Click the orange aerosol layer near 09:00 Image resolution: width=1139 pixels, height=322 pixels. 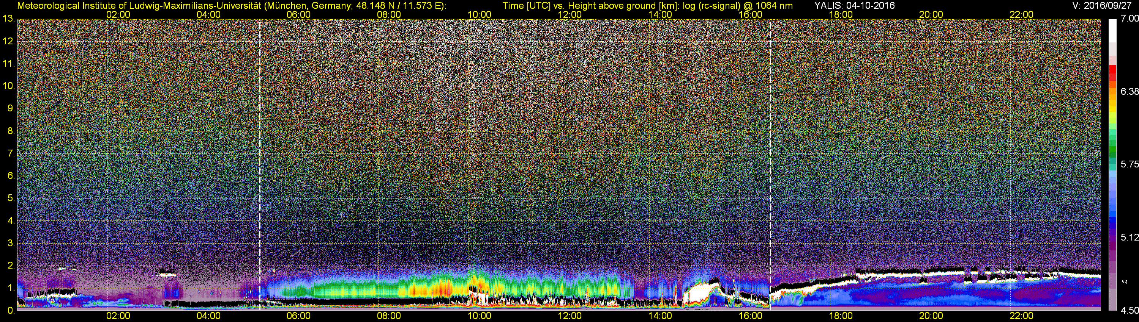point(424,290)
